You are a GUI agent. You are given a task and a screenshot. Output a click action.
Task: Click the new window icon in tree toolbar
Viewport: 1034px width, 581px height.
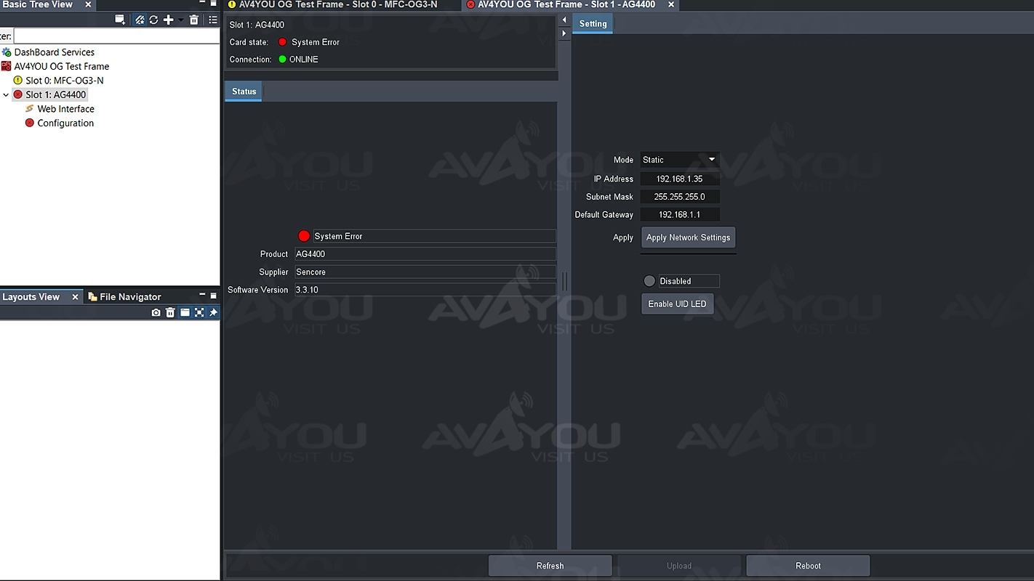pos(120,20)
